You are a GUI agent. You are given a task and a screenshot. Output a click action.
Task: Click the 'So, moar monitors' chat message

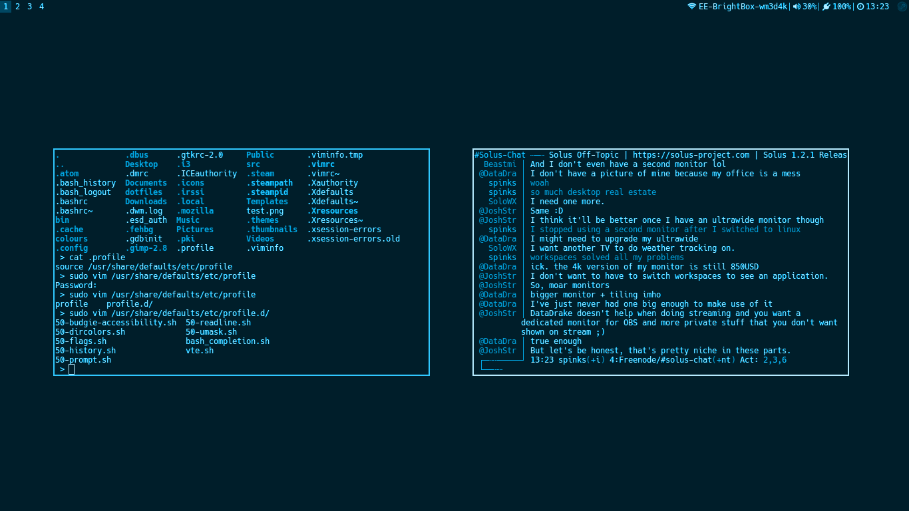click(x=570, y=285)
